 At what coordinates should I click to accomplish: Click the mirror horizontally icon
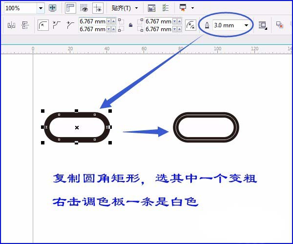(11, 25)
